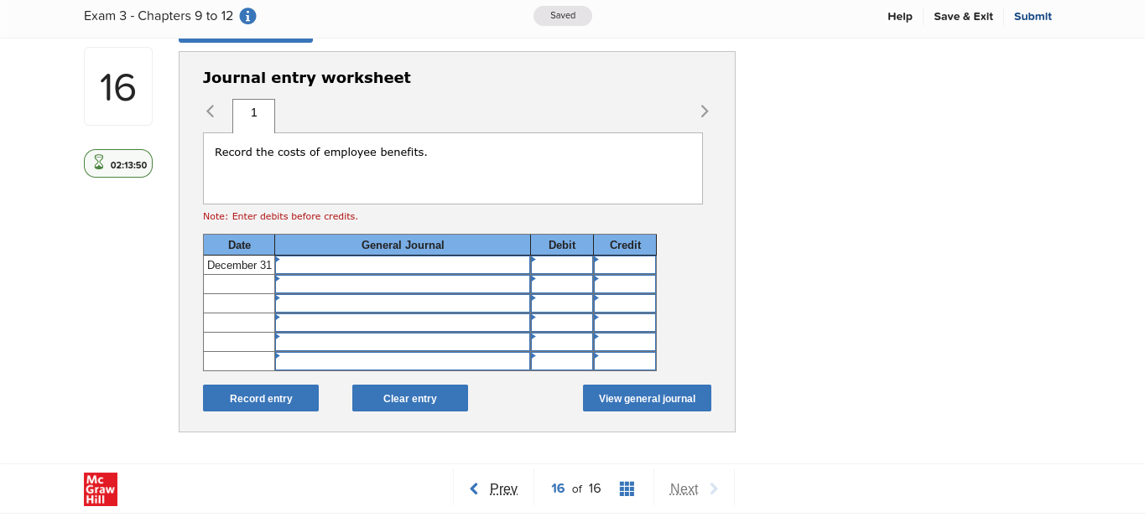Image resolution: width=1145 pixels, height=517 pixels.
Task: Click the Clear entry button
Action: pos(410,398)
